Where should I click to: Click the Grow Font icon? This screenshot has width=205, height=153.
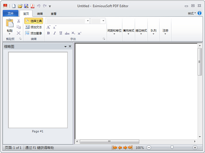click(x=49, y=27)
